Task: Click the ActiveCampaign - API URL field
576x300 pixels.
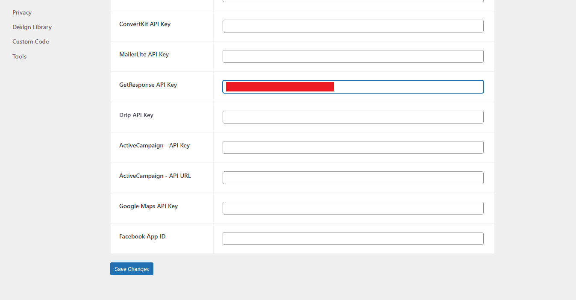Action: (353, 178)
